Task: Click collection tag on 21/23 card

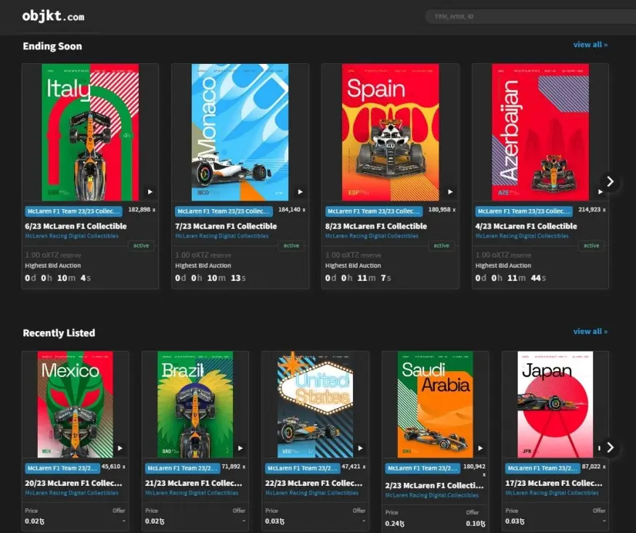Action: coord(182,468)
